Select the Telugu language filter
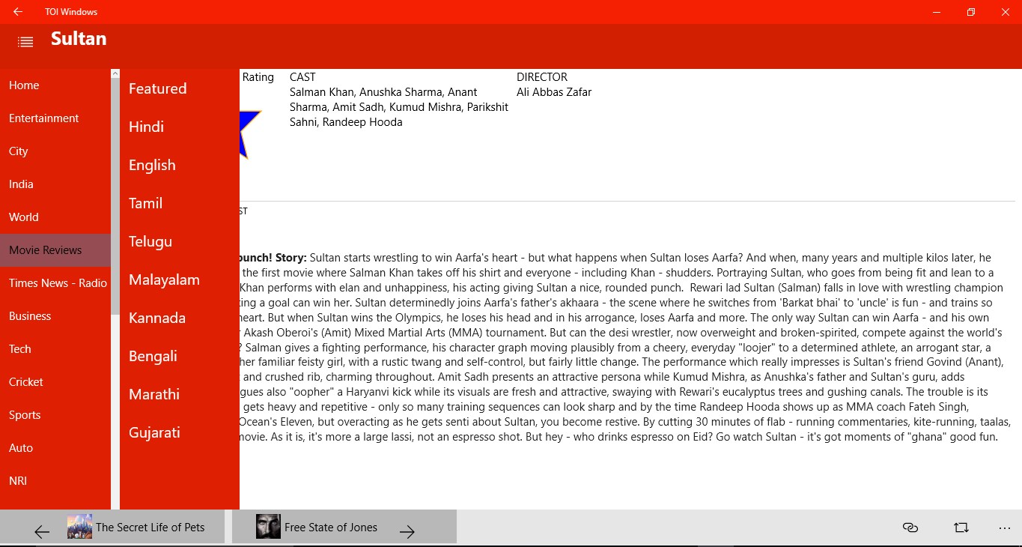The height and width of the screenshot is (547, 1022). (150, 241)
